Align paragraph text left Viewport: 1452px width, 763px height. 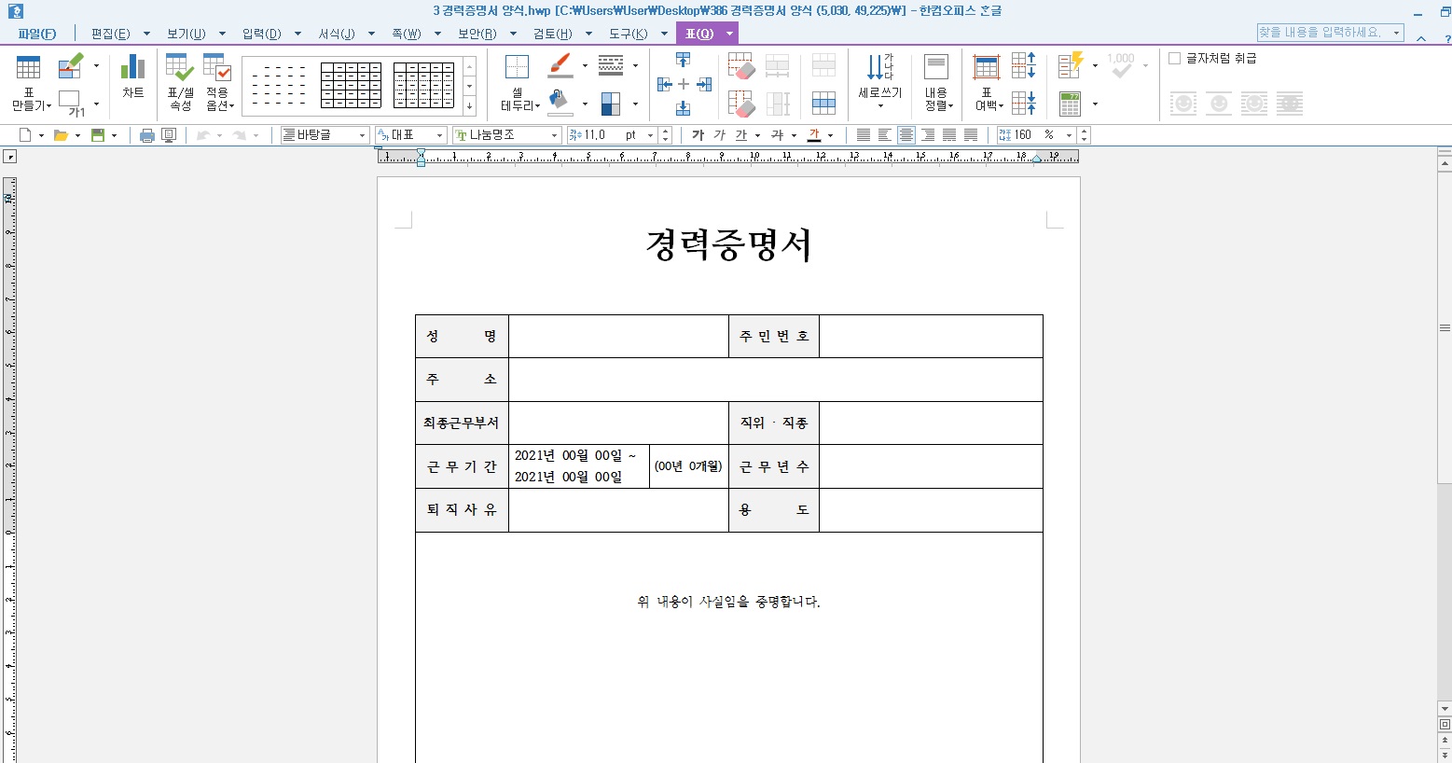click(x=885, y=135)
